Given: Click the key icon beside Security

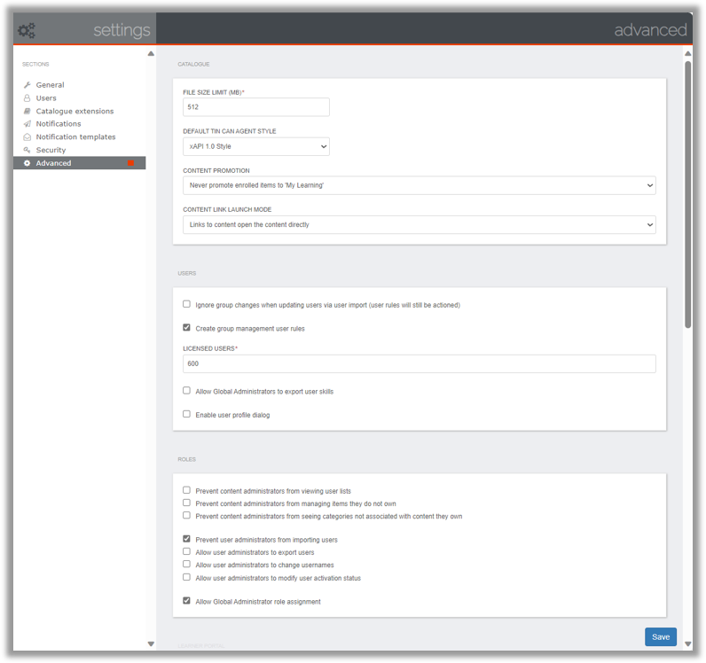Looking at the screenshot, I should pos(27,150).
